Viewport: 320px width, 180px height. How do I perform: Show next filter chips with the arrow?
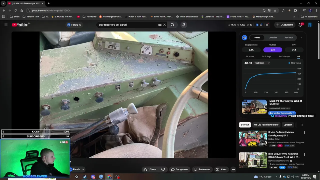point(302,125)
